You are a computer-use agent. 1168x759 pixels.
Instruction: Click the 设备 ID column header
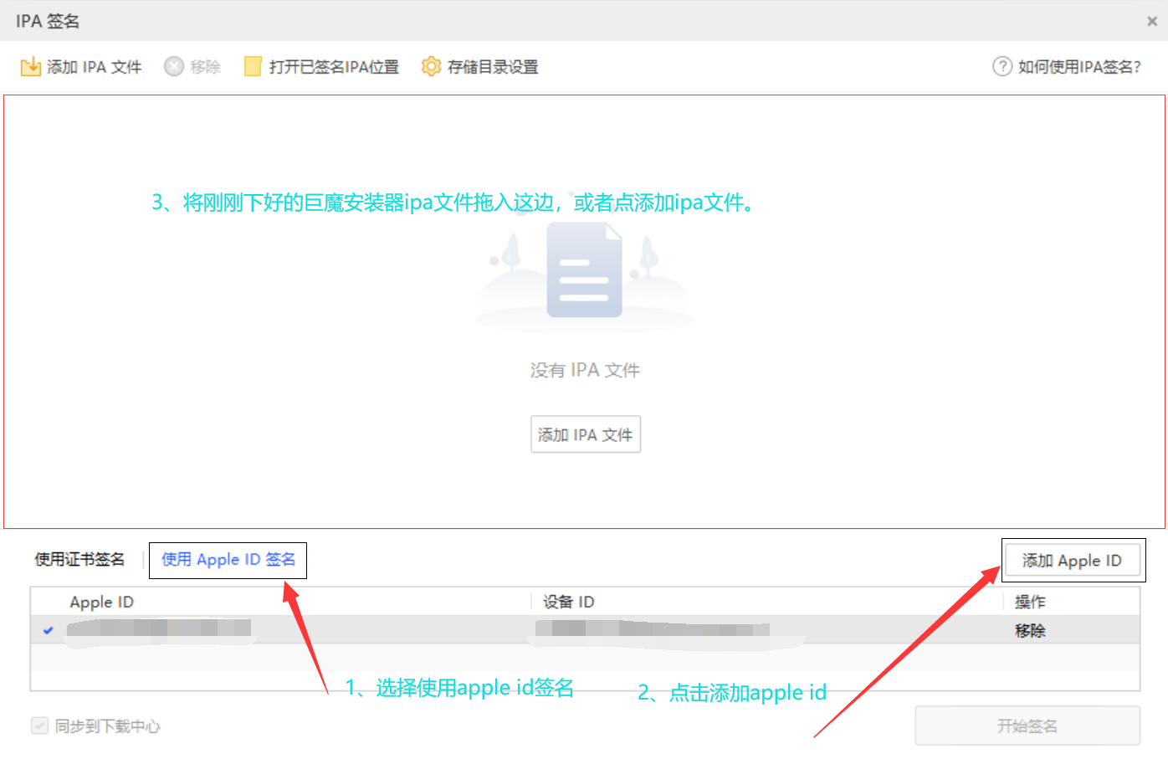(x=568, y=602)
